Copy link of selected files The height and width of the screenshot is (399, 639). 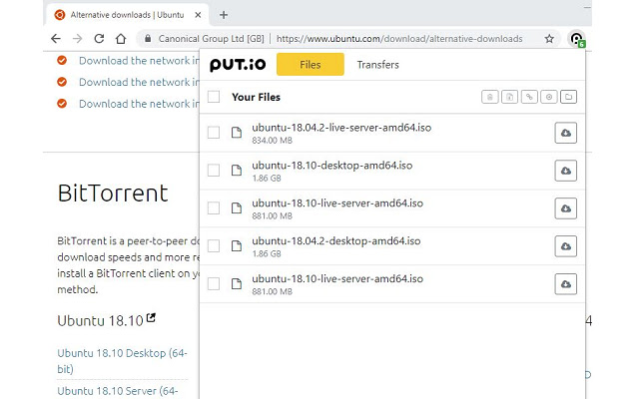[529, 97]
